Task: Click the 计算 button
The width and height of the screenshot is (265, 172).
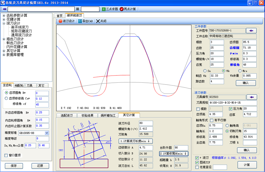Action: (x=247, y=165)
